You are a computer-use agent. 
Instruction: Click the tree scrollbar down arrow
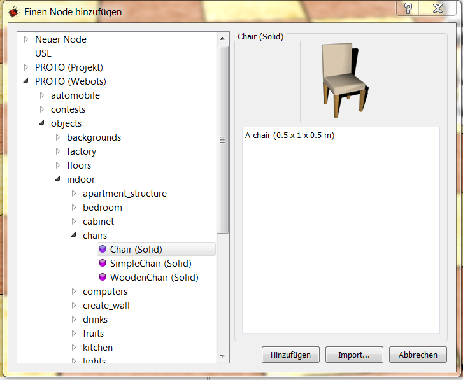click(223, 356)
